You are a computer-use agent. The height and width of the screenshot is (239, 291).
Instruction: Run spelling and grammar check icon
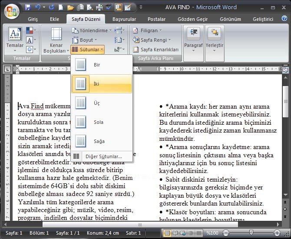[109, 7]
